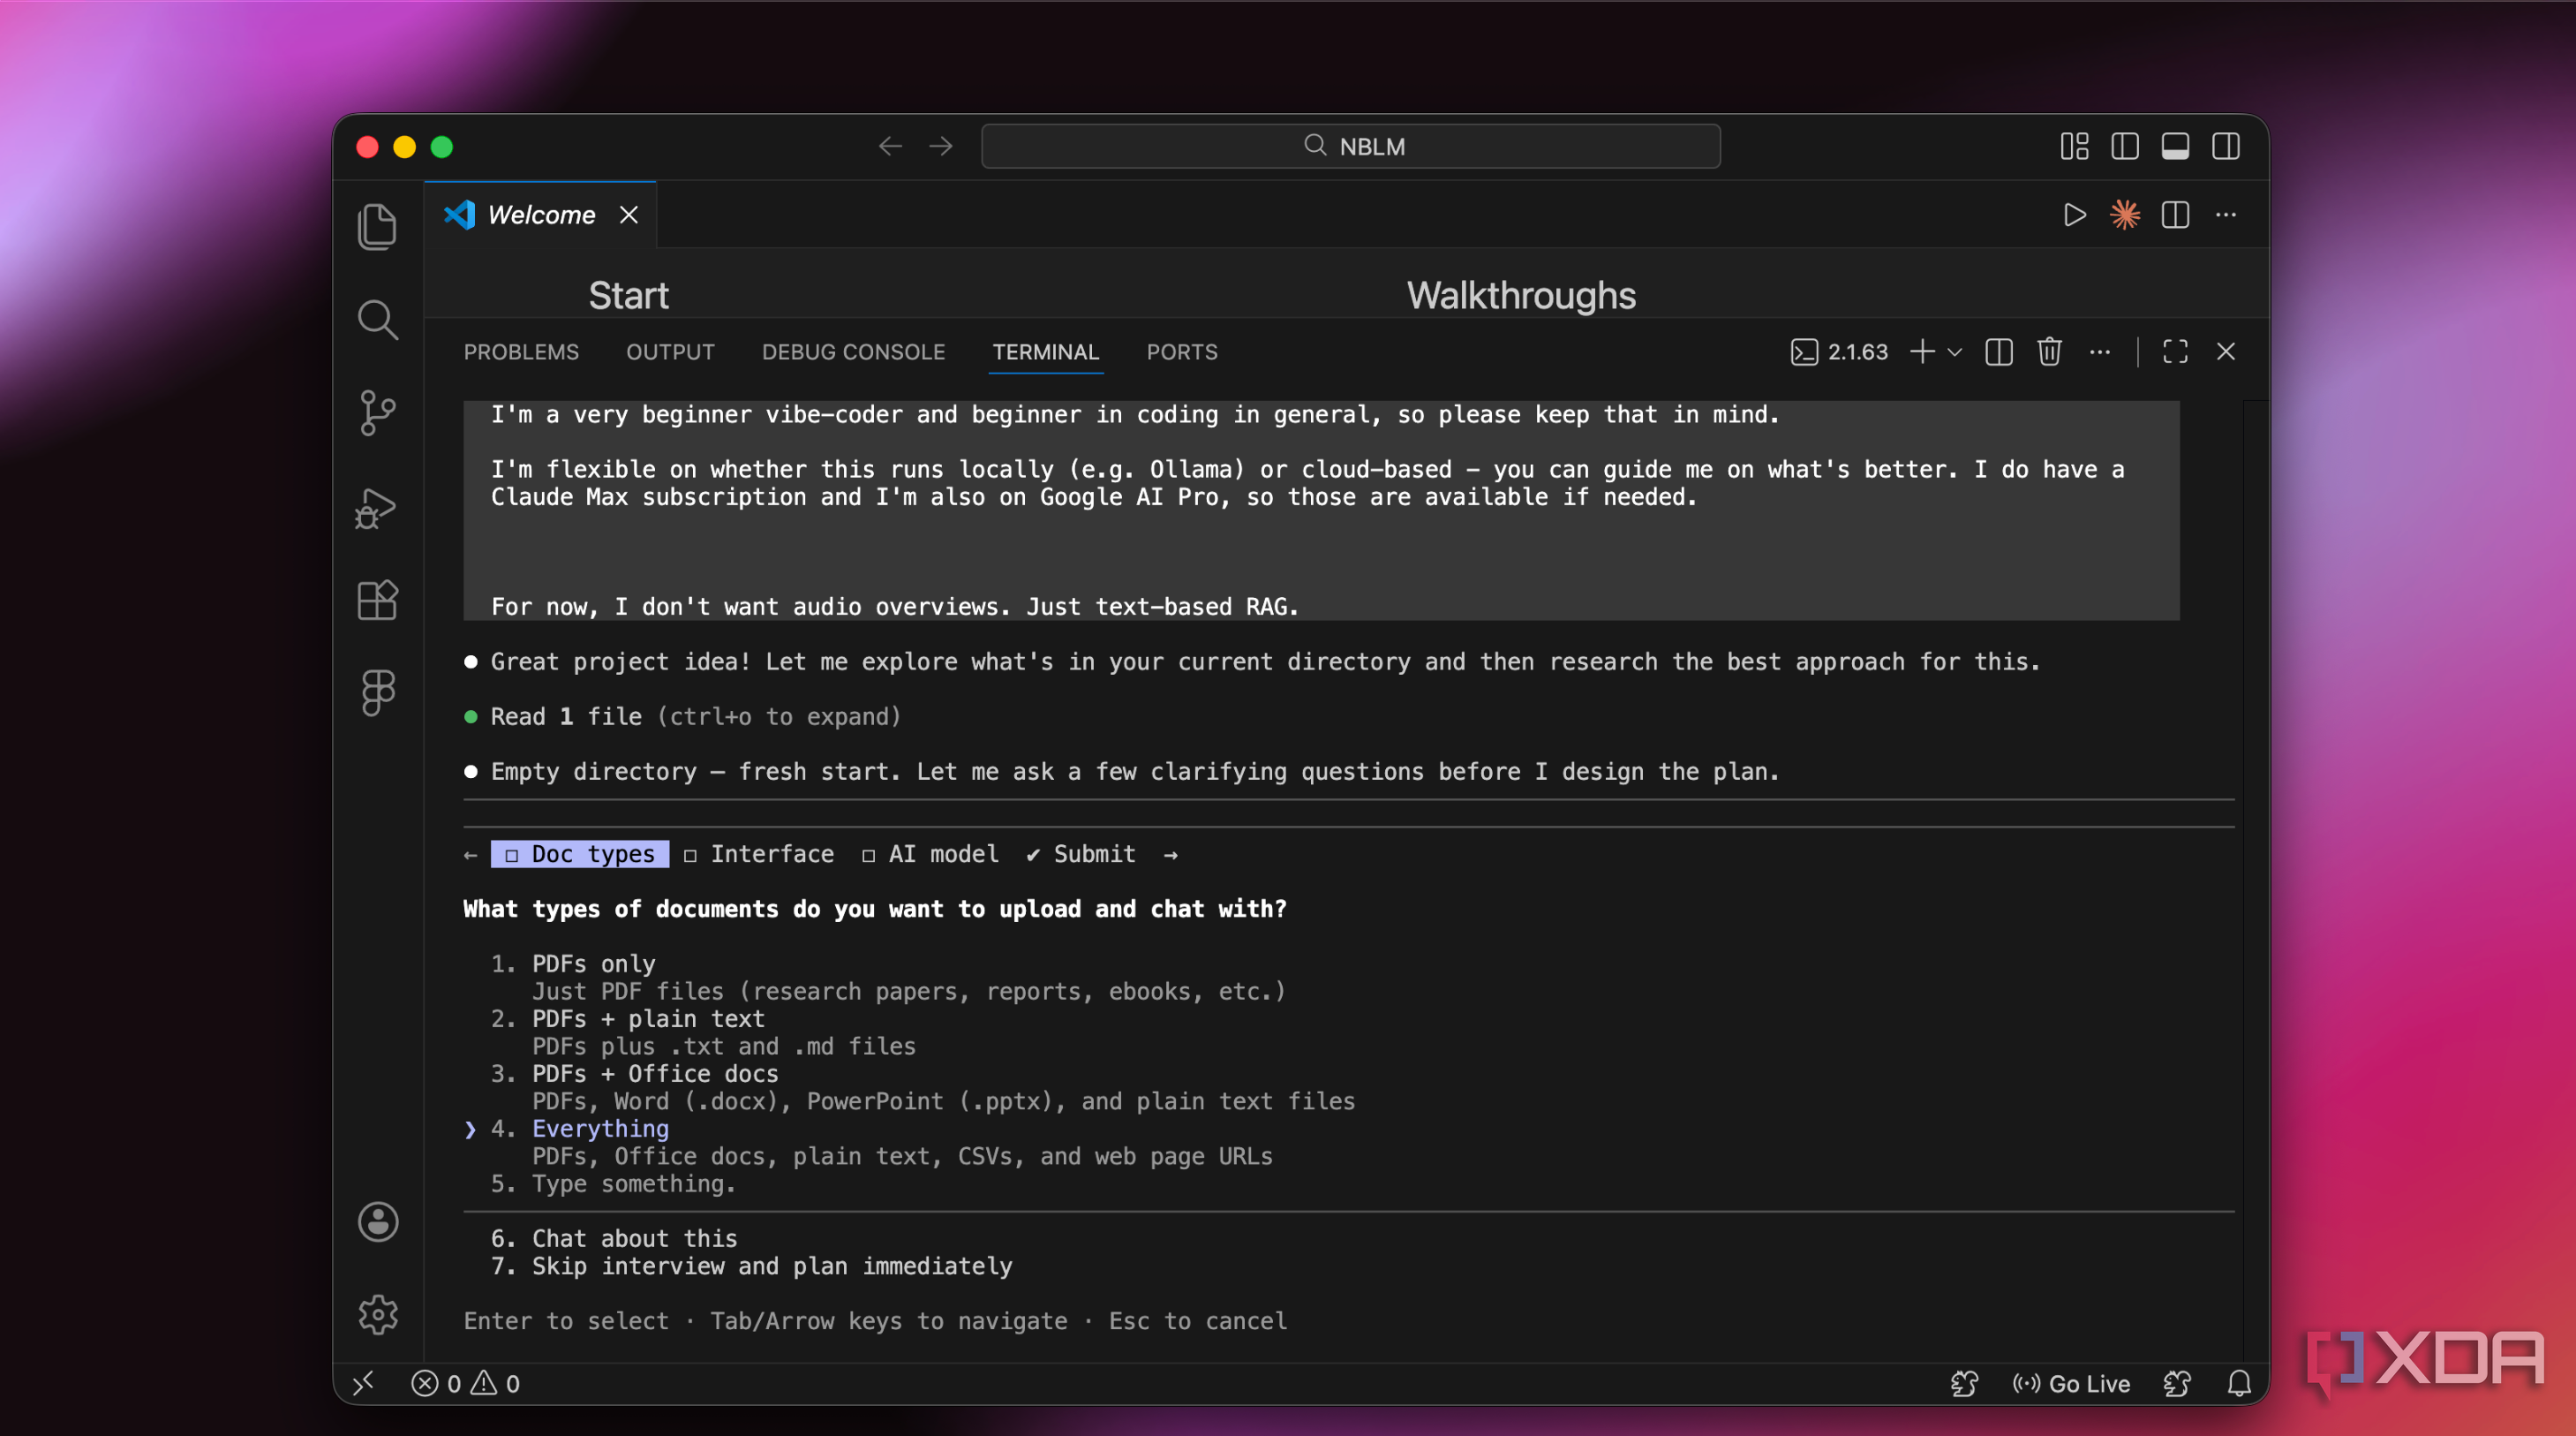
Task: Click the Claude Code starburst icon
Action: tap(2124, 215)
